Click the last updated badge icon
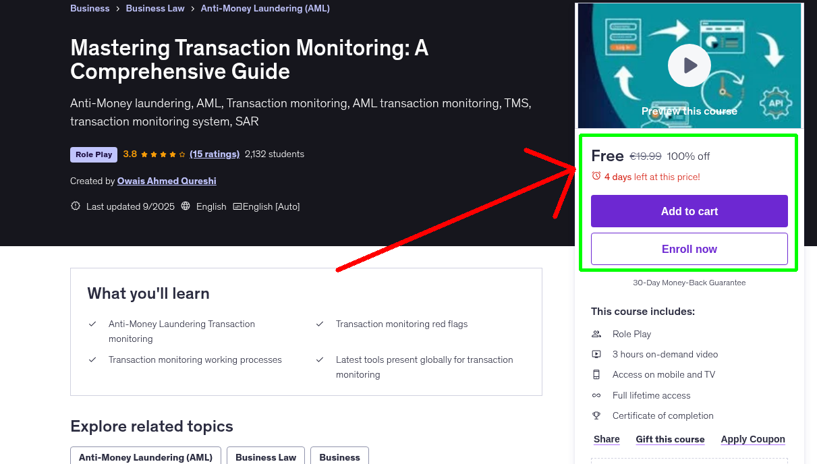Image resolution: width=817 pixels, height=464 pixels. [76, 206]
